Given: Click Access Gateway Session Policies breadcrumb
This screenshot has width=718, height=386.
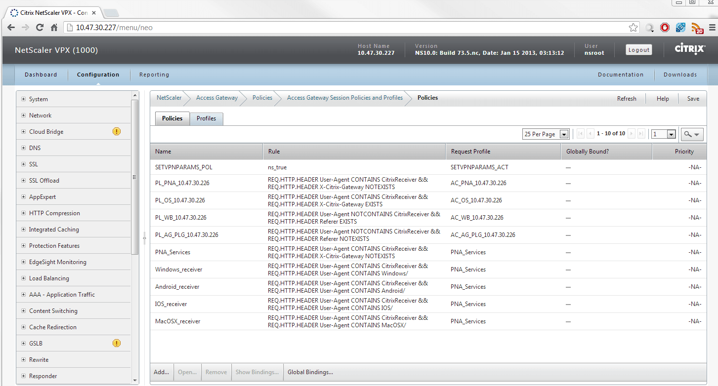Looking at the screenshot, I should [345, 98].
